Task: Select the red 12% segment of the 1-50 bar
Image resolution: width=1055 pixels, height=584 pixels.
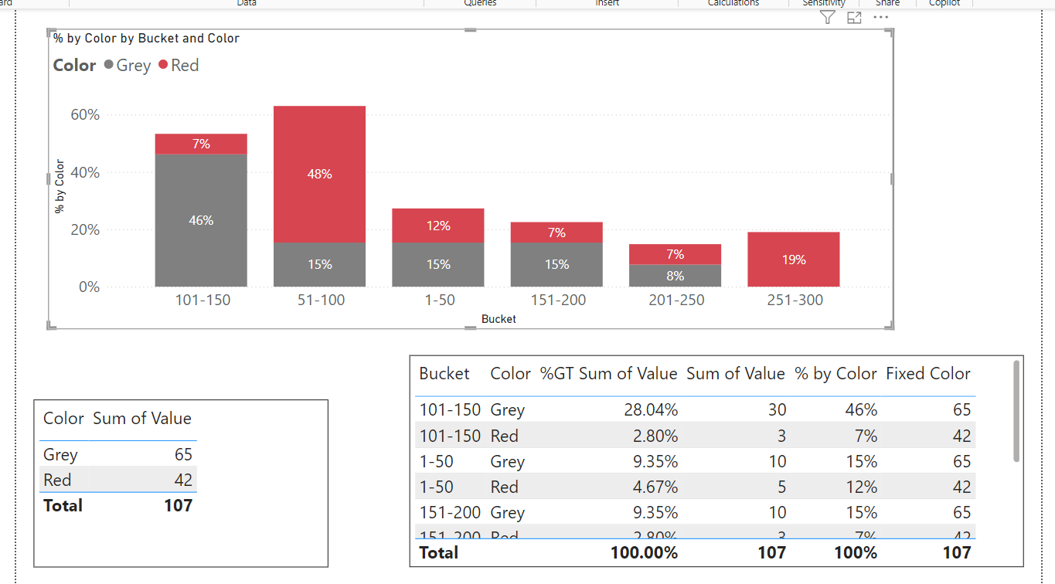Action: point(438,226)
